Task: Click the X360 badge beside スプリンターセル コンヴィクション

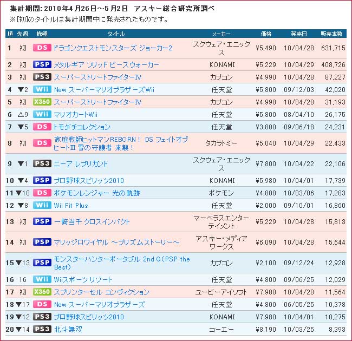Action: 42,292
